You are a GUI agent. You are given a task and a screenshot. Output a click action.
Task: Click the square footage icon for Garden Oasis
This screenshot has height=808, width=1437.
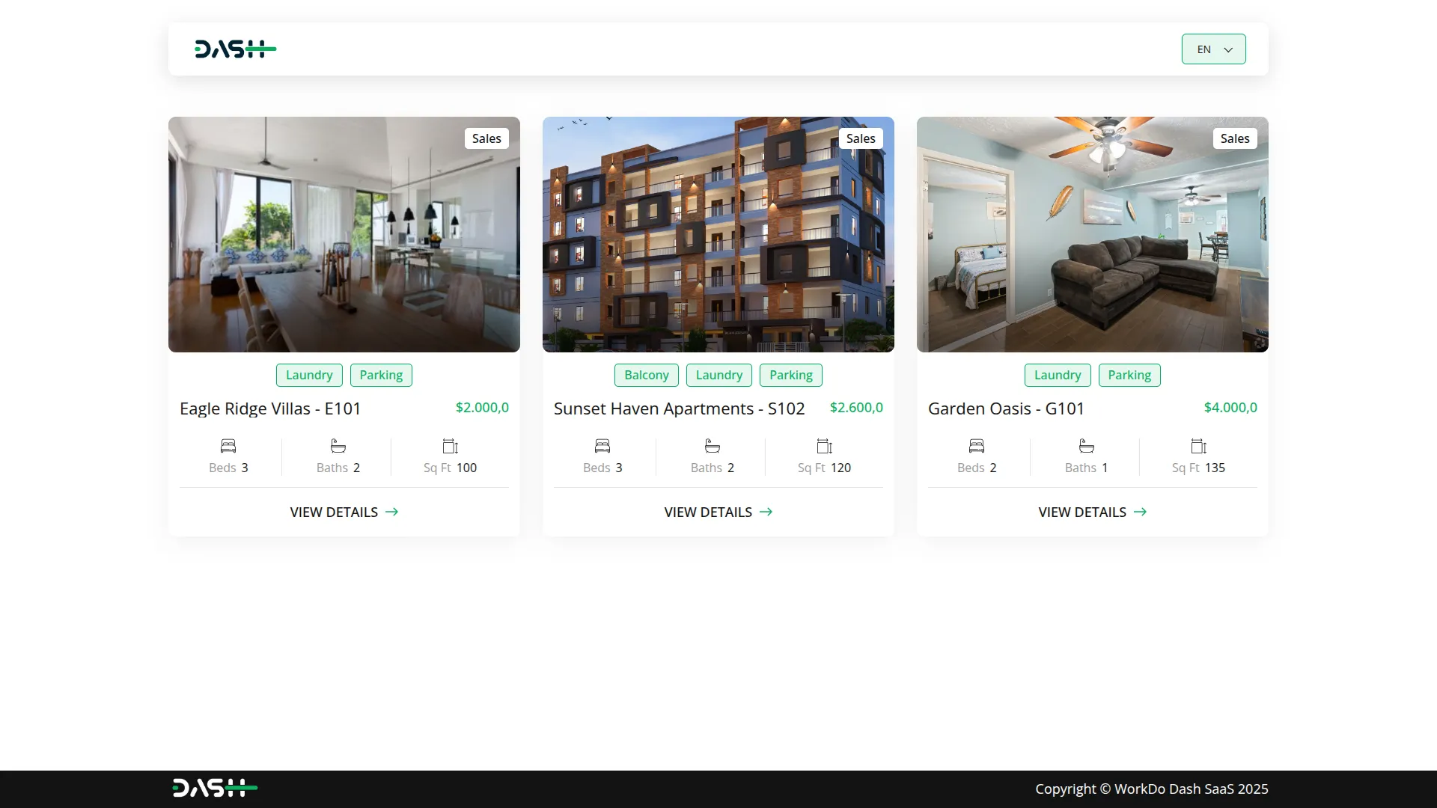click(1198, 445)
